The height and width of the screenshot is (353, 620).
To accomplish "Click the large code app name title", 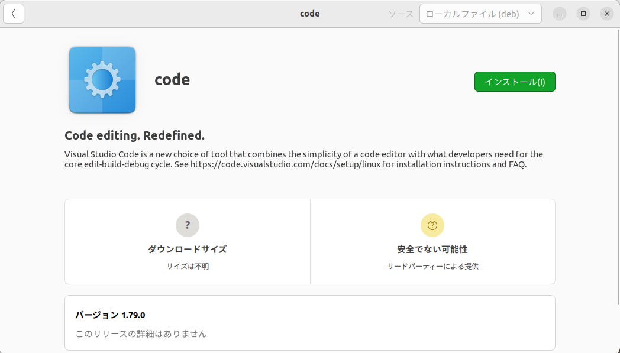I will tap(172, 79).
